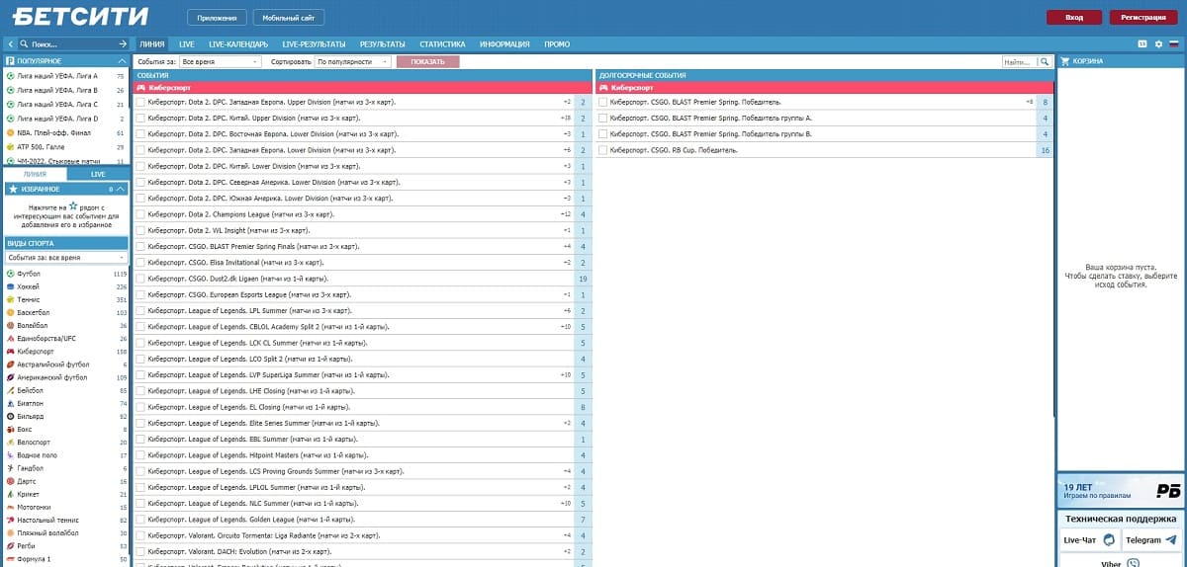1187x567 pixels.
Task: Click the Волейбол ball icon
Action: point(11,325)
